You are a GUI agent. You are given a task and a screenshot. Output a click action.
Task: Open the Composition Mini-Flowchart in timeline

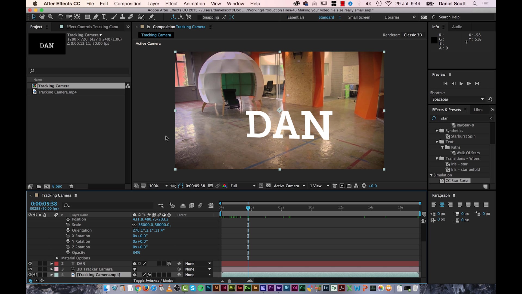coord(161,206)
